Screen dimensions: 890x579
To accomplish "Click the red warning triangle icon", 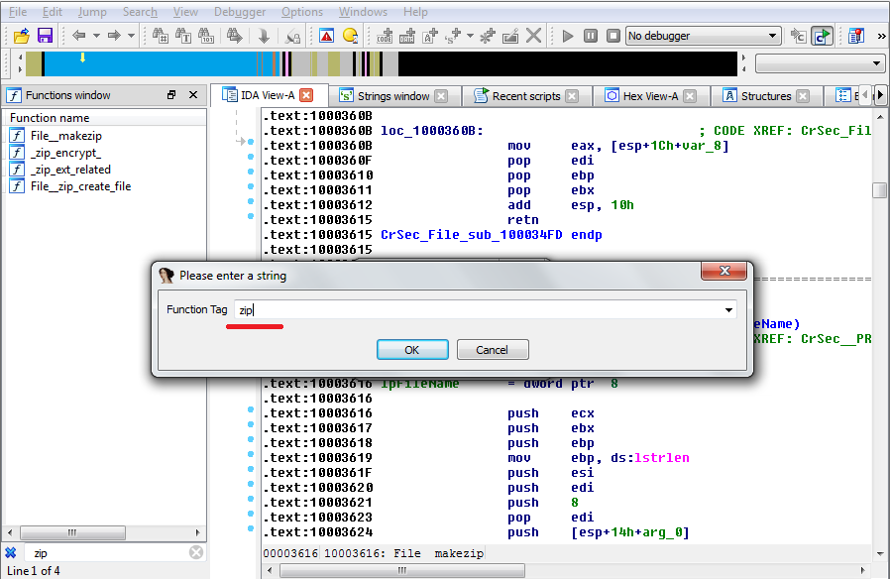I will pos(327,36).
